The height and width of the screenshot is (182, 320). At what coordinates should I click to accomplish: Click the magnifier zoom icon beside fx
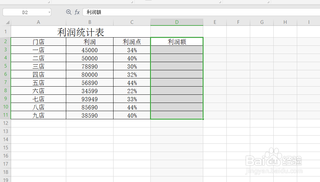(x=69, y=12)
